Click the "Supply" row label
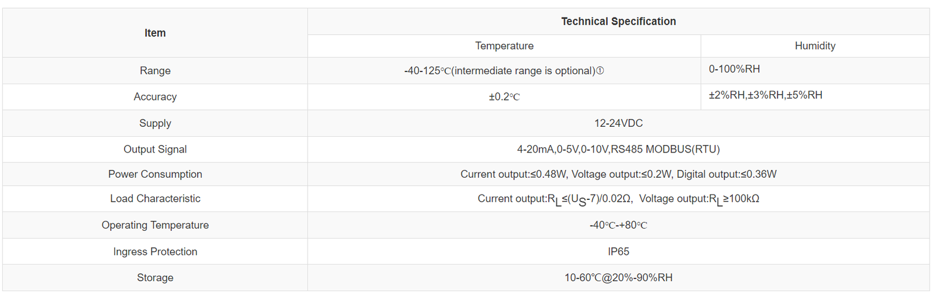This screenshot has width=936, height=294. click(155, 123)
